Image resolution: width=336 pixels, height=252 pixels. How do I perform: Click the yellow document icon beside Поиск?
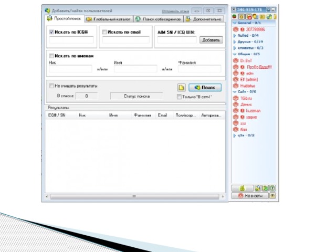tap(182, 88)
